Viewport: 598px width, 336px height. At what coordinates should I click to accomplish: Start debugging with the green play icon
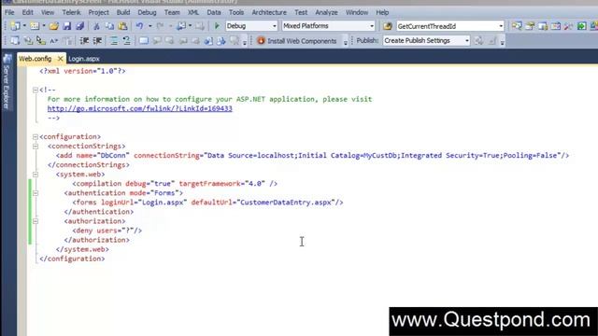[217, 26]
